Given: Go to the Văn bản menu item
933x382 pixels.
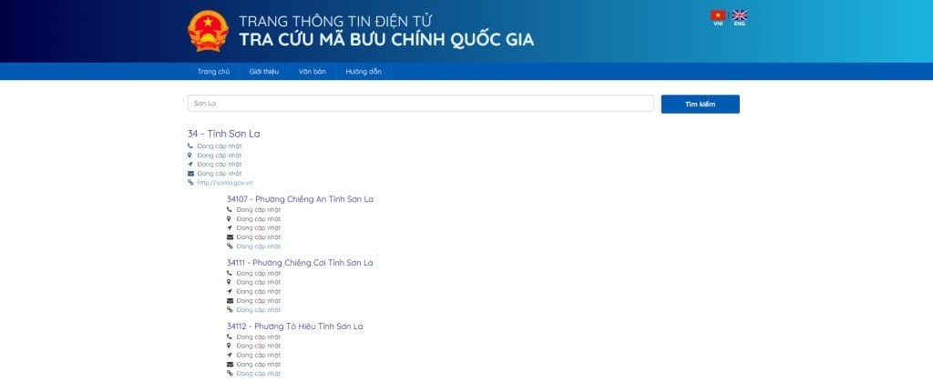Looking at the screenshot, I should tap(312, 71).
